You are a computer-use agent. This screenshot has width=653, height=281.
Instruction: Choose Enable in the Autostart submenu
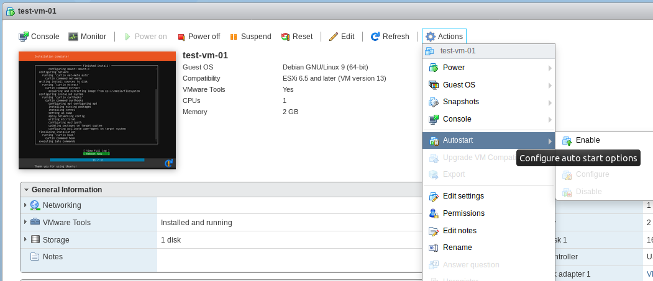point(587,141)
